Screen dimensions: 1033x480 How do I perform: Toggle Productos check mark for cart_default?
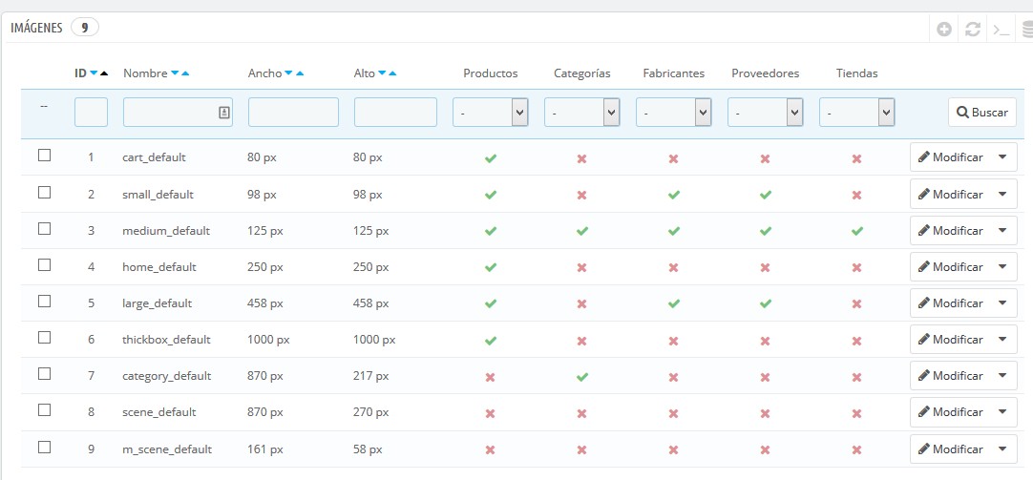click(491, 158)
